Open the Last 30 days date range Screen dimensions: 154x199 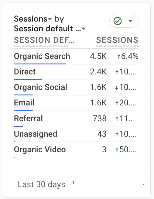coord(42,184)
